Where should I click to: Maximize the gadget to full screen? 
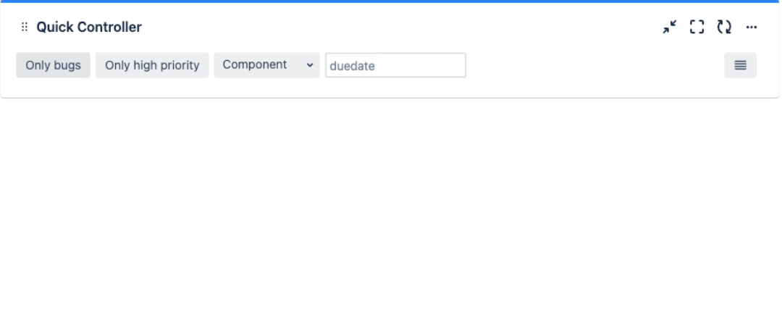coord(697,28)
